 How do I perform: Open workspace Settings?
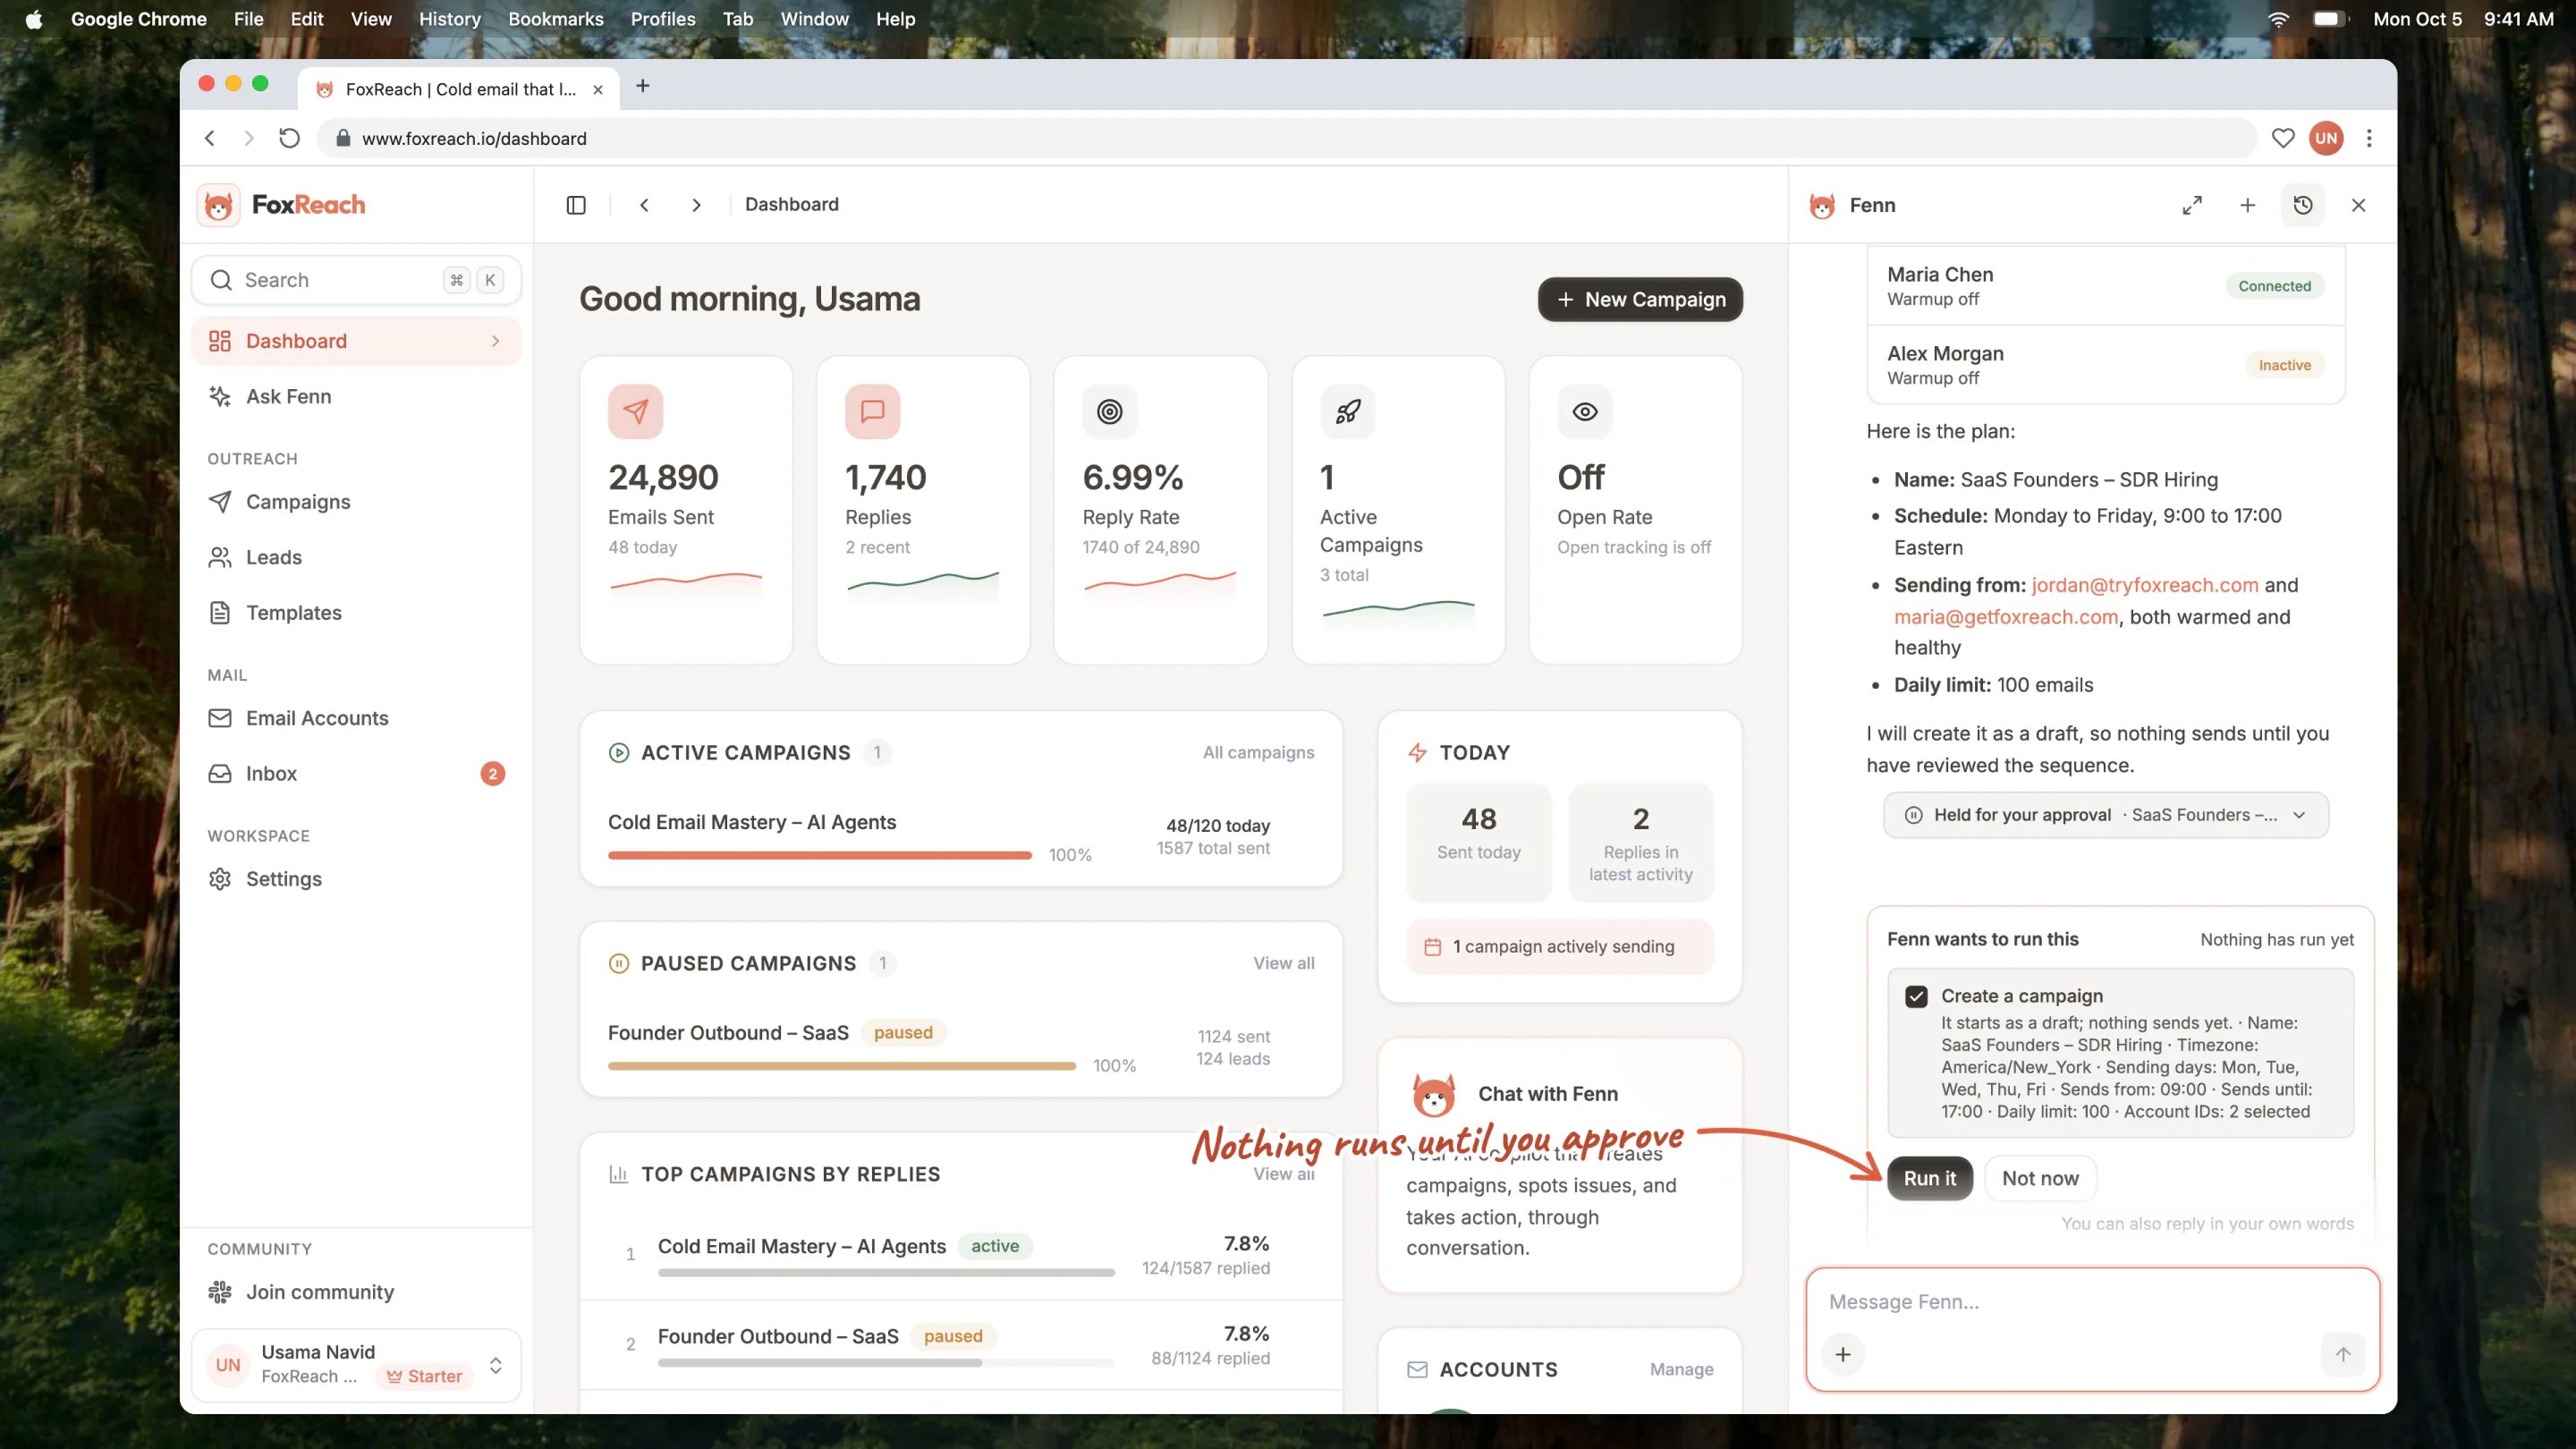[x=356, y=879]
